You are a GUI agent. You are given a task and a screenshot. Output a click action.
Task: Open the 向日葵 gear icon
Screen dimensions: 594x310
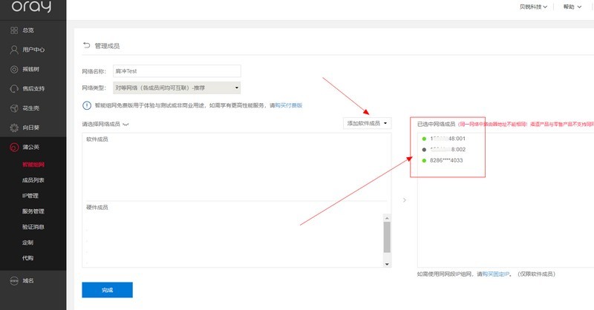14,128
